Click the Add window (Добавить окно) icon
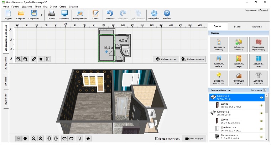Image resolution: width=271 pixels, height=145 pixels. coord(258,60)
